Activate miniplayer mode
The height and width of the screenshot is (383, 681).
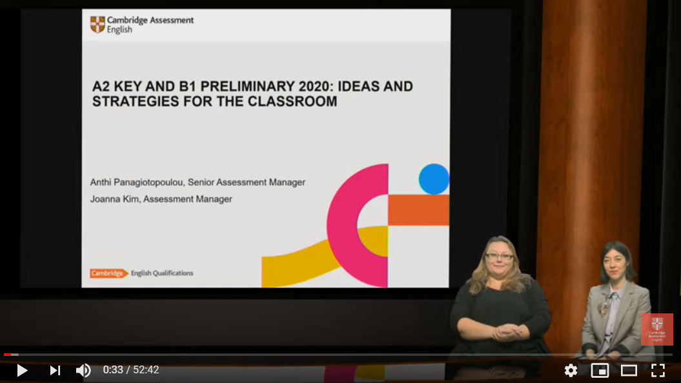(600, 370)
